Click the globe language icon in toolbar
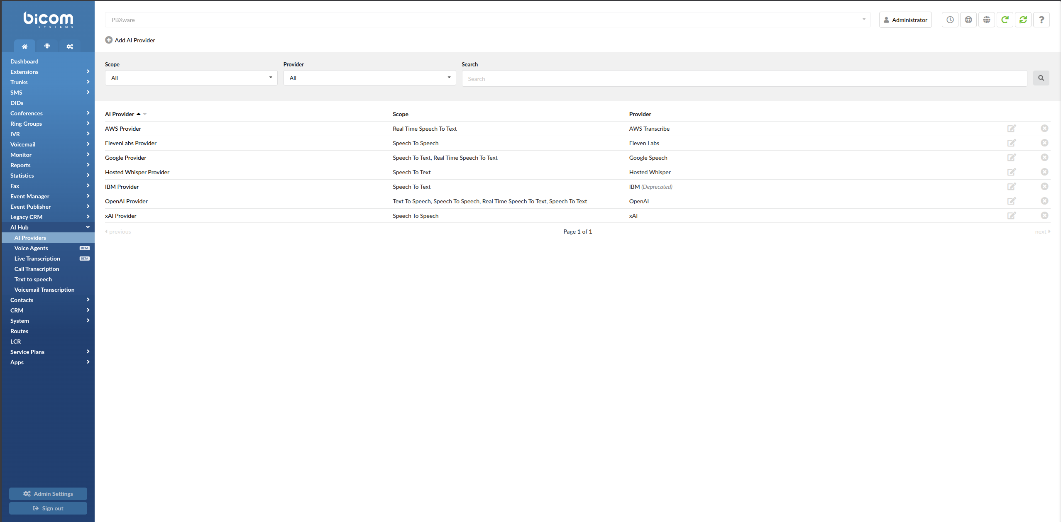This screenshot has width=1061, height=522. coord(986,20)
